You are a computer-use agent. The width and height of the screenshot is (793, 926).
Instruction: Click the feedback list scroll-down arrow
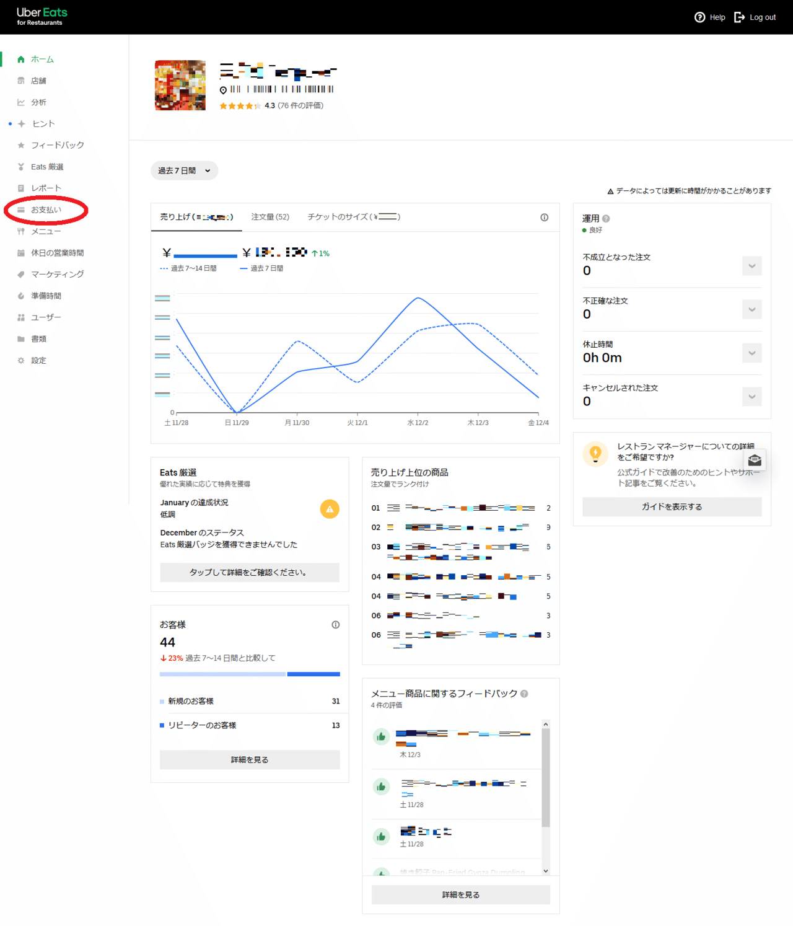pyautogui.click(x=546, y=871)
